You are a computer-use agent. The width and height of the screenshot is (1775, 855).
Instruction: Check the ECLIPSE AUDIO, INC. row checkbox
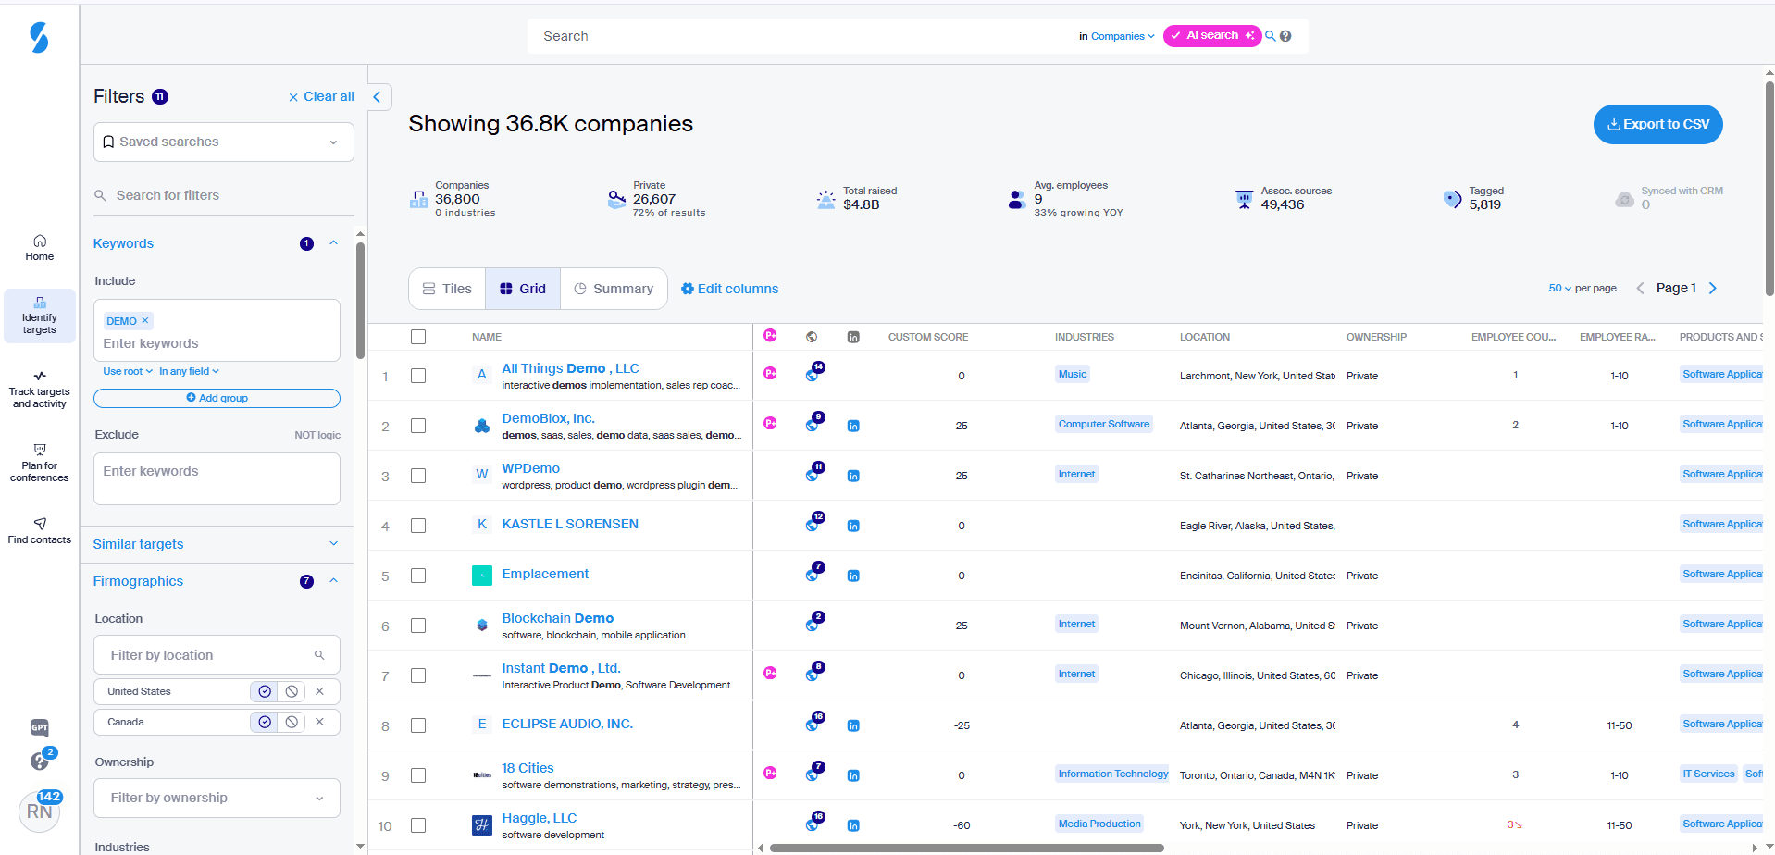pyautogui.click(x=418, y=725)
